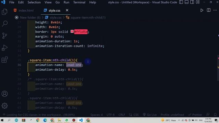Click the 29°C Haze weather widget
This screenshot has height=123, width=219.
tap(168, 120)
